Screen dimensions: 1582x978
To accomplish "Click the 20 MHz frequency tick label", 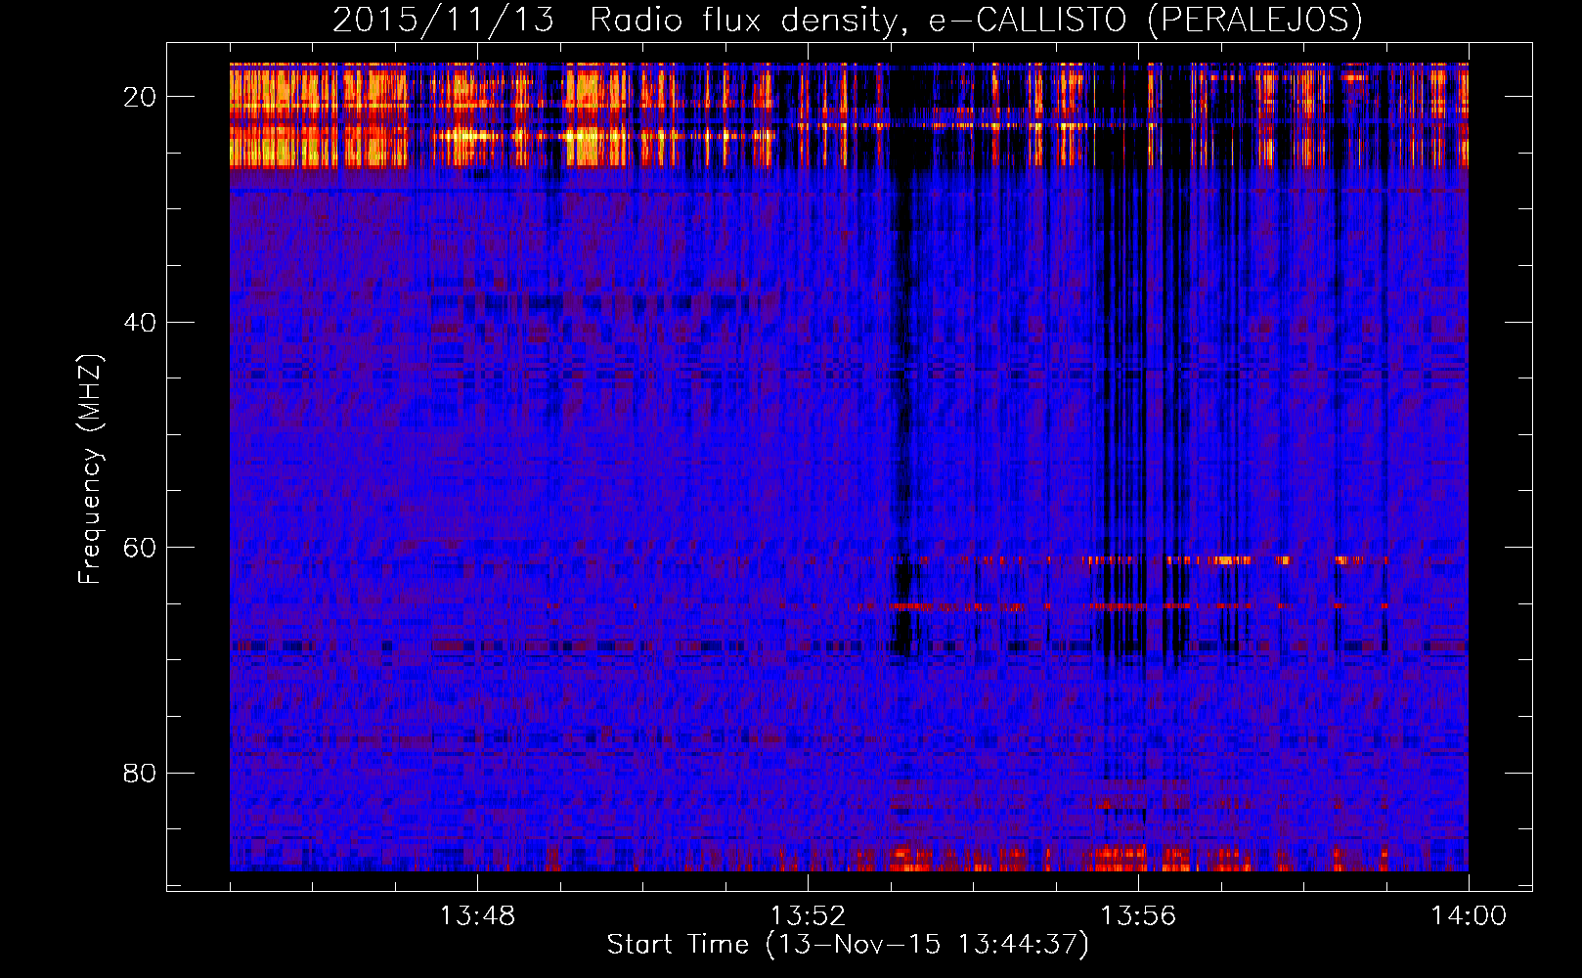I will [x=141, y=97].
